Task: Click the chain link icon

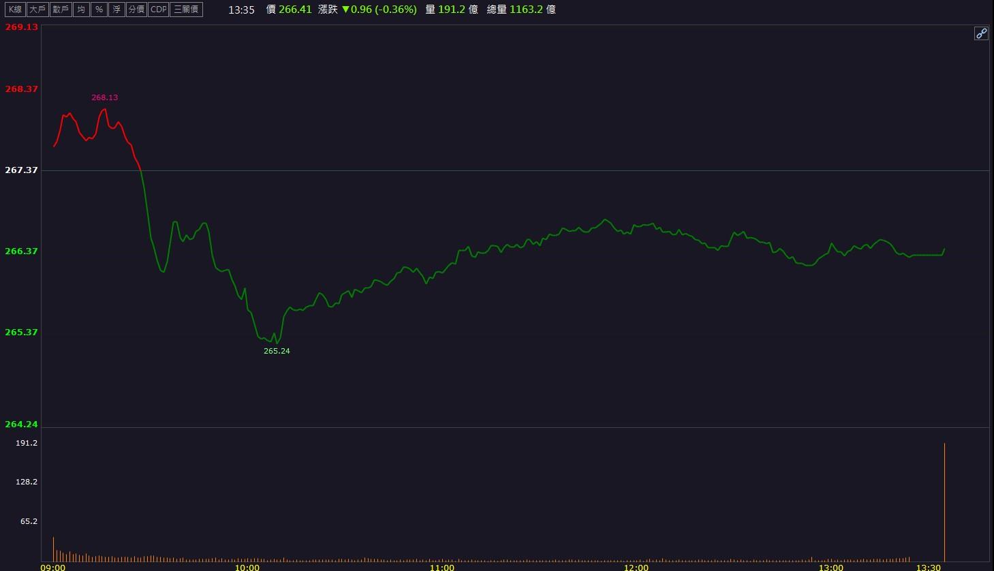Action: (981, 33)
